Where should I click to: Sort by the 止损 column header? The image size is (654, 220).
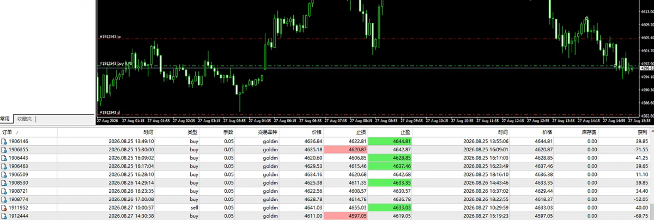(347, 132)
